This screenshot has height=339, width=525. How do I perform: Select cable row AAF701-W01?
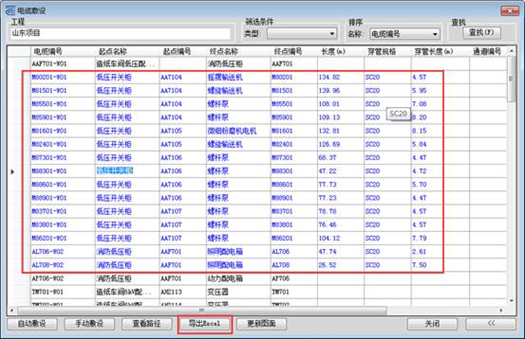[49, 64]
